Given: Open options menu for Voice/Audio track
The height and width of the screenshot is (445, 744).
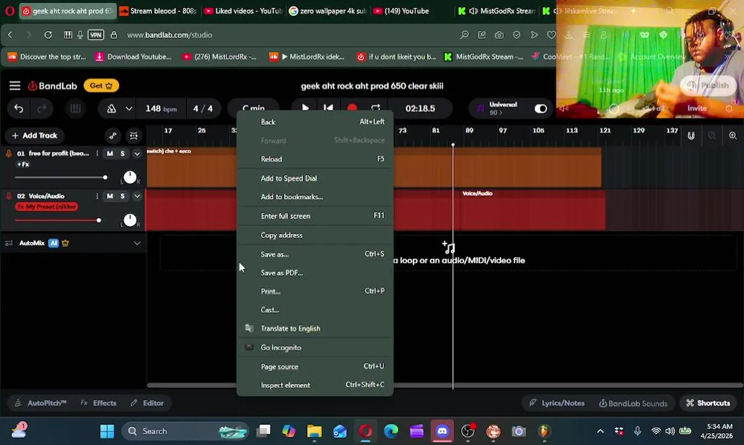Looking at the screenshot, I should pyautogui.click(x=97, y=196).
